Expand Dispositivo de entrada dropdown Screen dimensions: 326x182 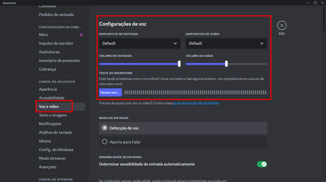click(x=140, y=43)
